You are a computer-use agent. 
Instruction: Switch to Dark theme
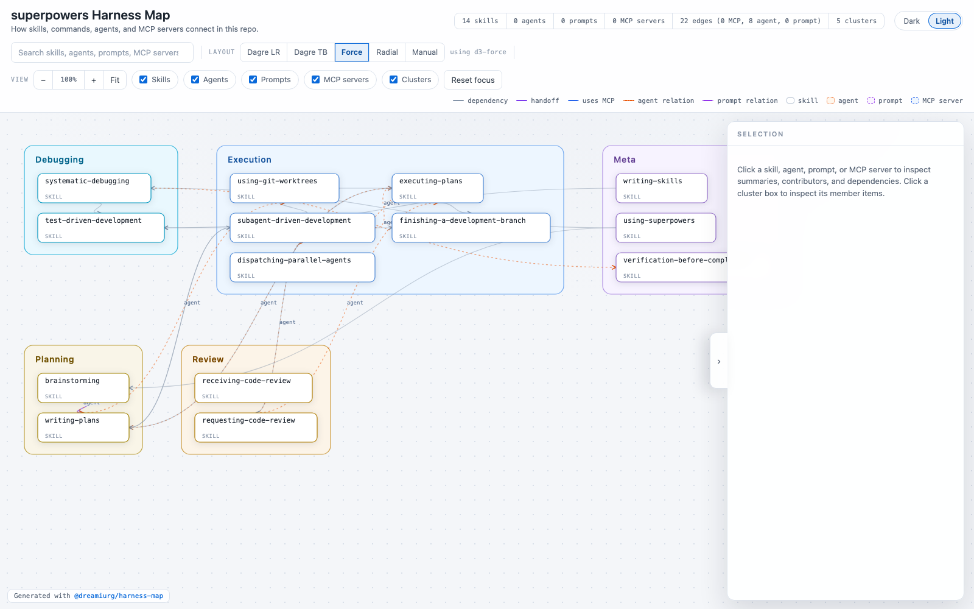click(x=911, y=21)
